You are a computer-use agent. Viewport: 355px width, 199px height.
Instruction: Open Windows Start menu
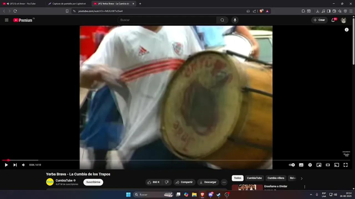[128, 195]
